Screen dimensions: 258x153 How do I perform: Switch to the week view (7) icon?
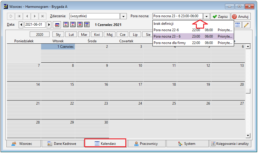tap(73, 25)
